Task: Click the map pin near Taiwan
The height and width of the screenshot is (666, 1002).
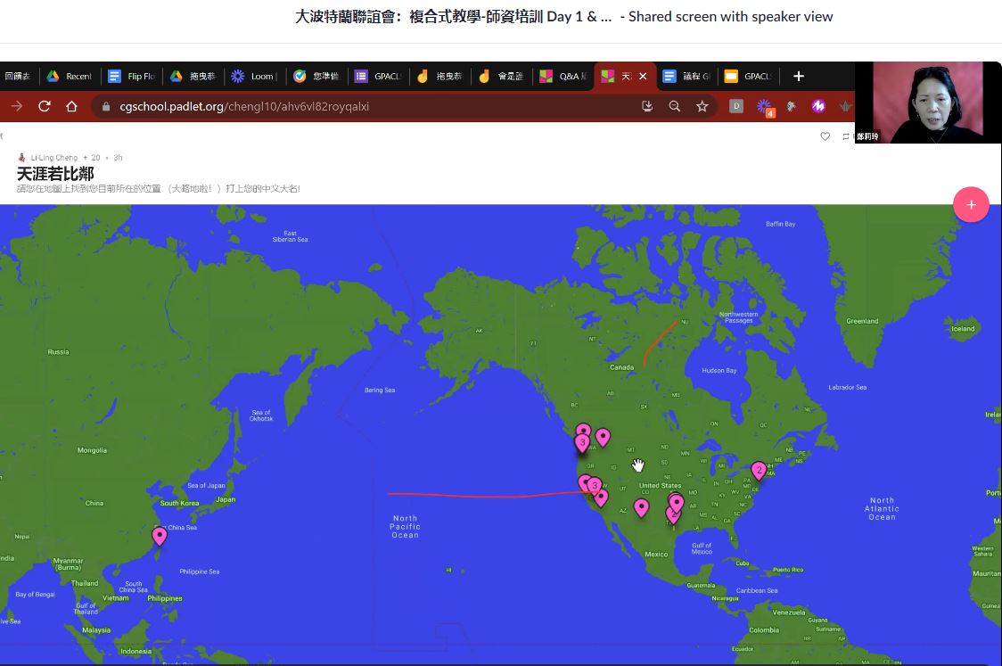Action: pos(160,535)
